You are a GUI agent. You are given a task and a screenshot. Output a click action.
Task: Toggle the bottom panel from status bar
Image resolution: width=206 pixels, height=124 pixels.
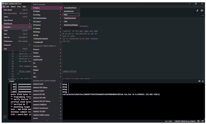click(203, 121)
